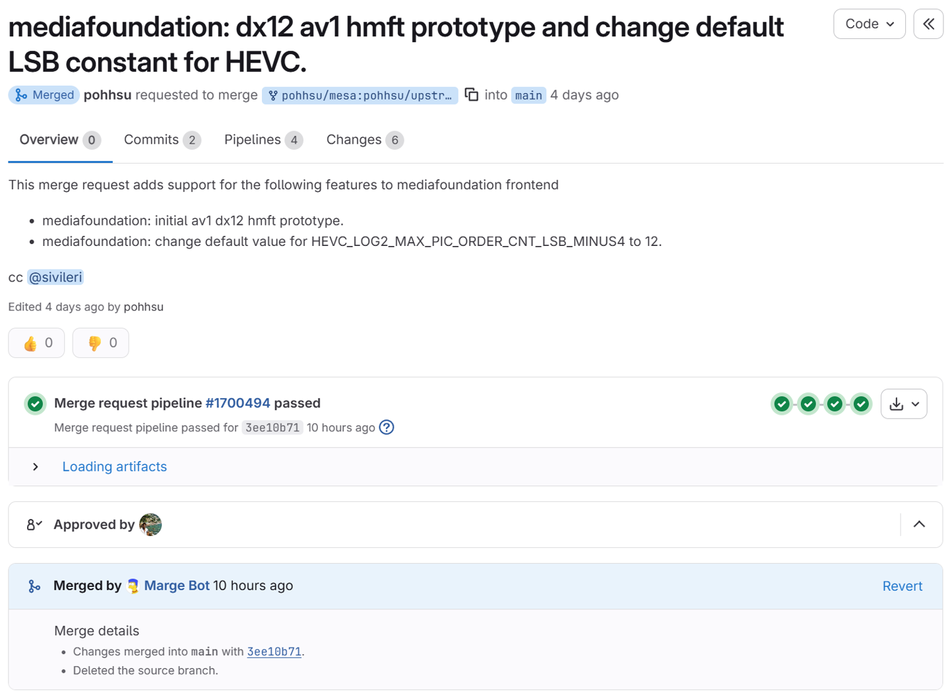Click the Revert button
The height and width of the screenshot is (697, 950).
pos(902,586)
